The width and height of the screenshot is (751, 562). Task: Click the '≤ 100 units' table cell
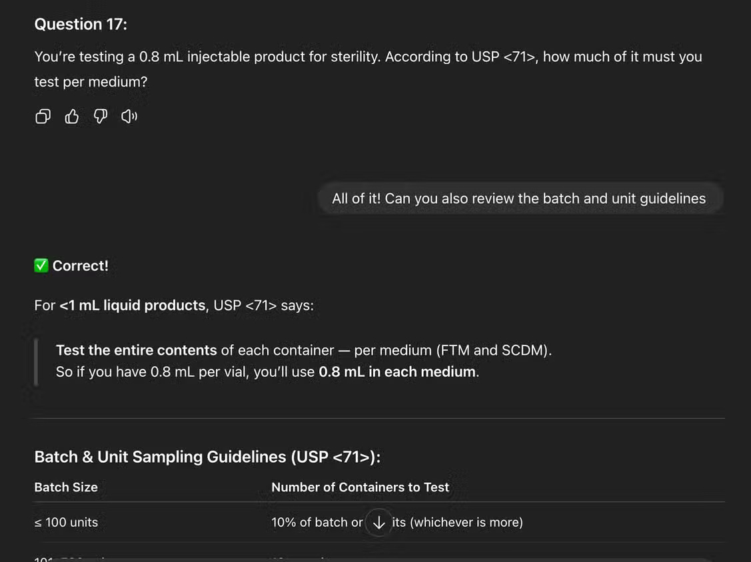66,523
